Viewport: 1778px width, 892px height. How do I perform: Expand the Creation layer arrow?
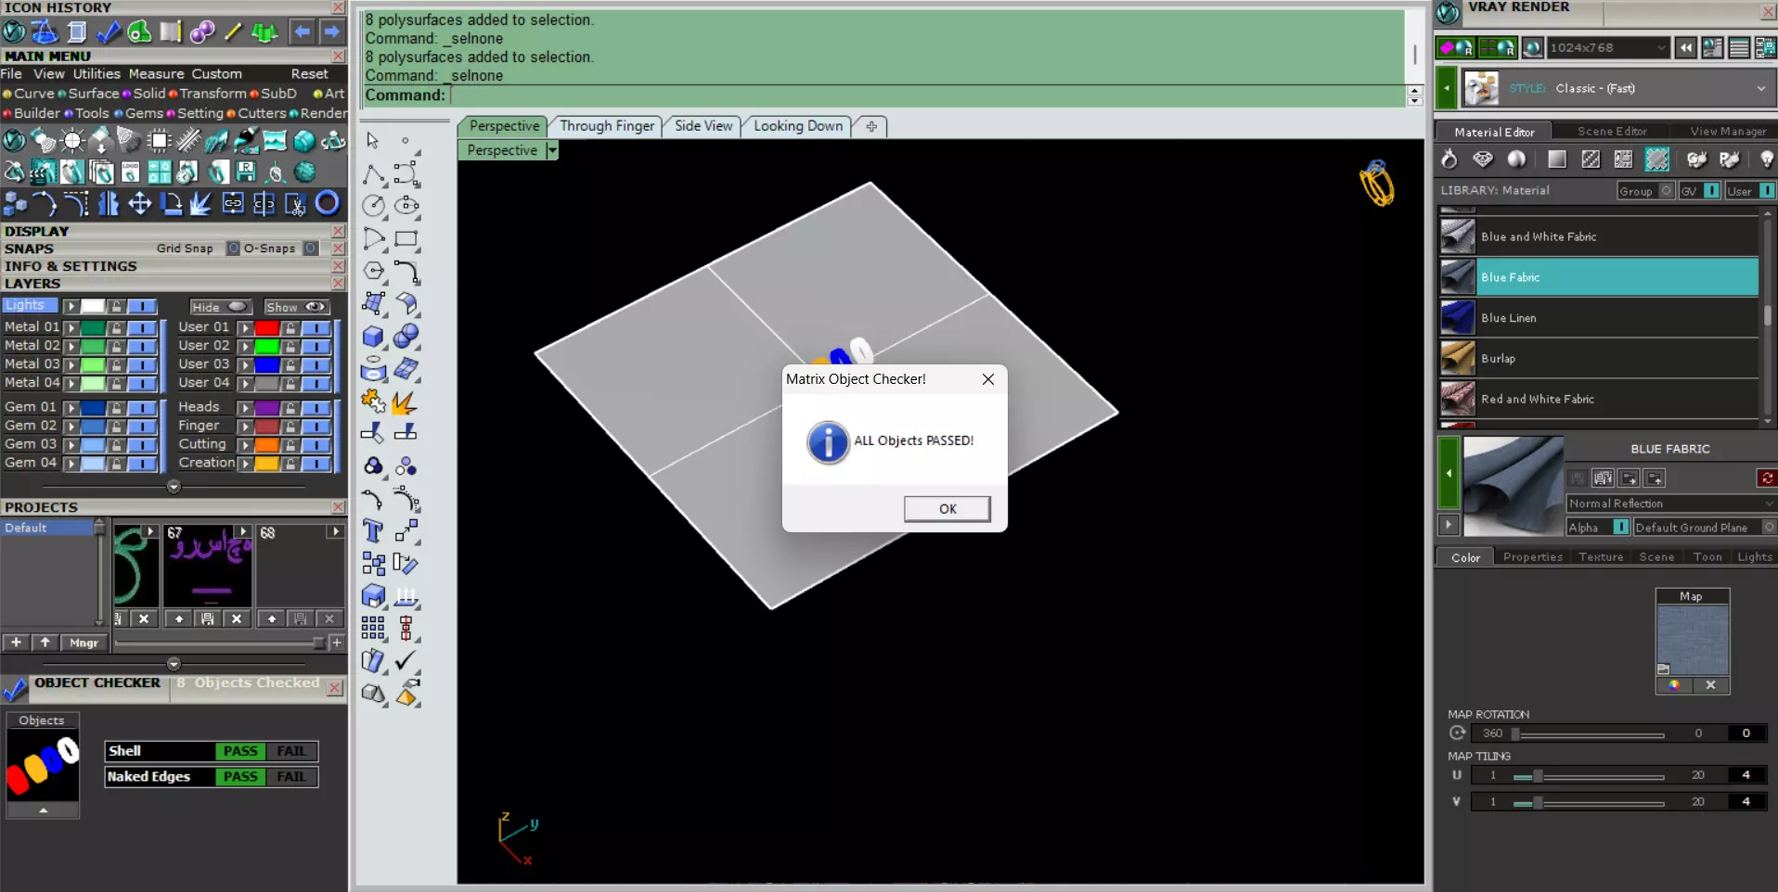pyautogui.click(x=245, y=464)
